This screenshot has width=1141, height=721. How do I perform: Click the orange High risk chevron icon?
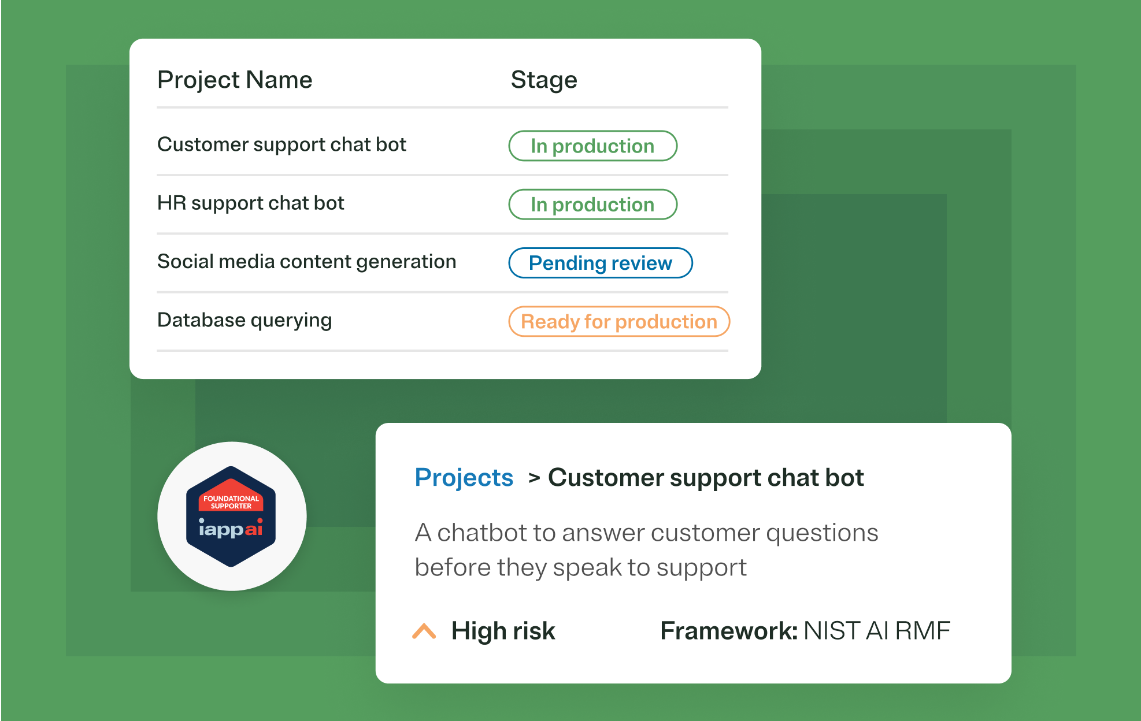click(x=424, y=631)
